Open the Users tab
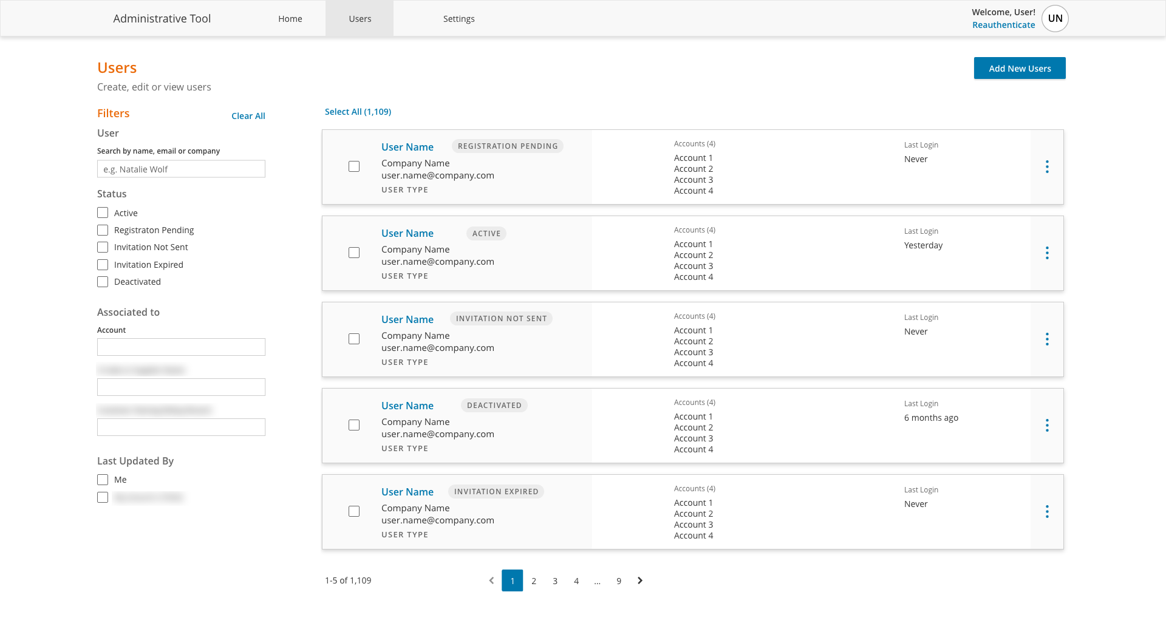The height and width of the screenshot is (643, 1166). point(360,19)
